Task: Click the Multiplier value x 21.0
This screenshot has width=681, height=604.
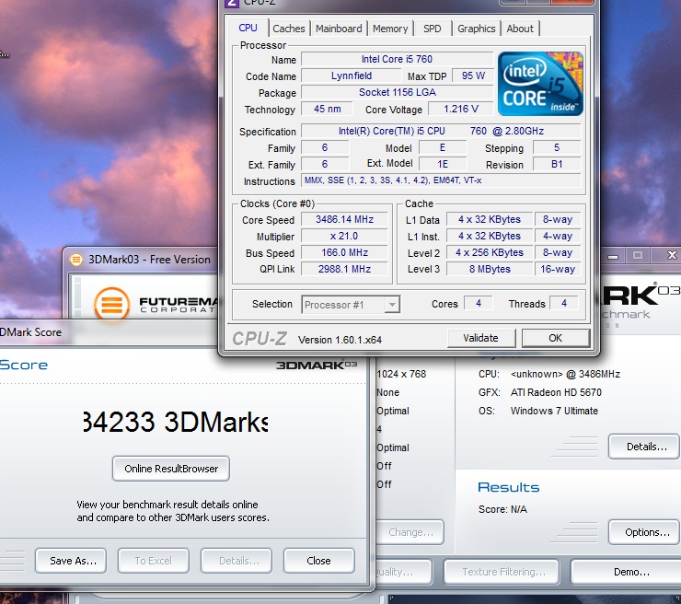Action: click(344, 236)
